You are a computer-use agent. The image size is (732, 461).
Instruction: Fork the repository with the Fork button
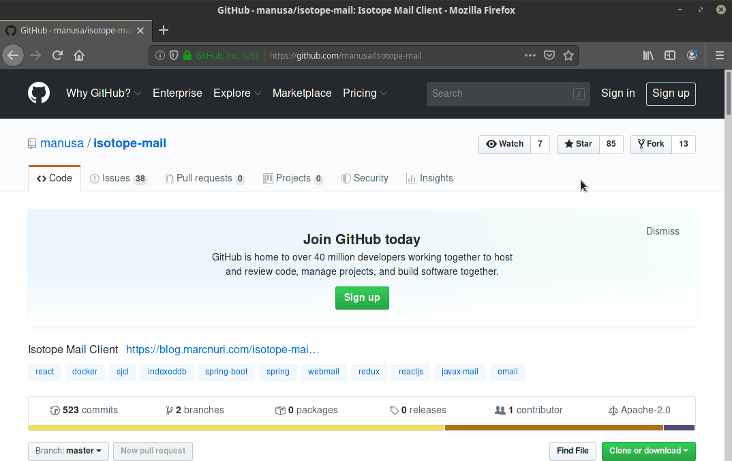651,144
